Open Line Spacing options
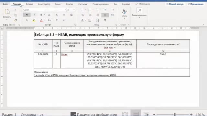 tap(113, 15)
